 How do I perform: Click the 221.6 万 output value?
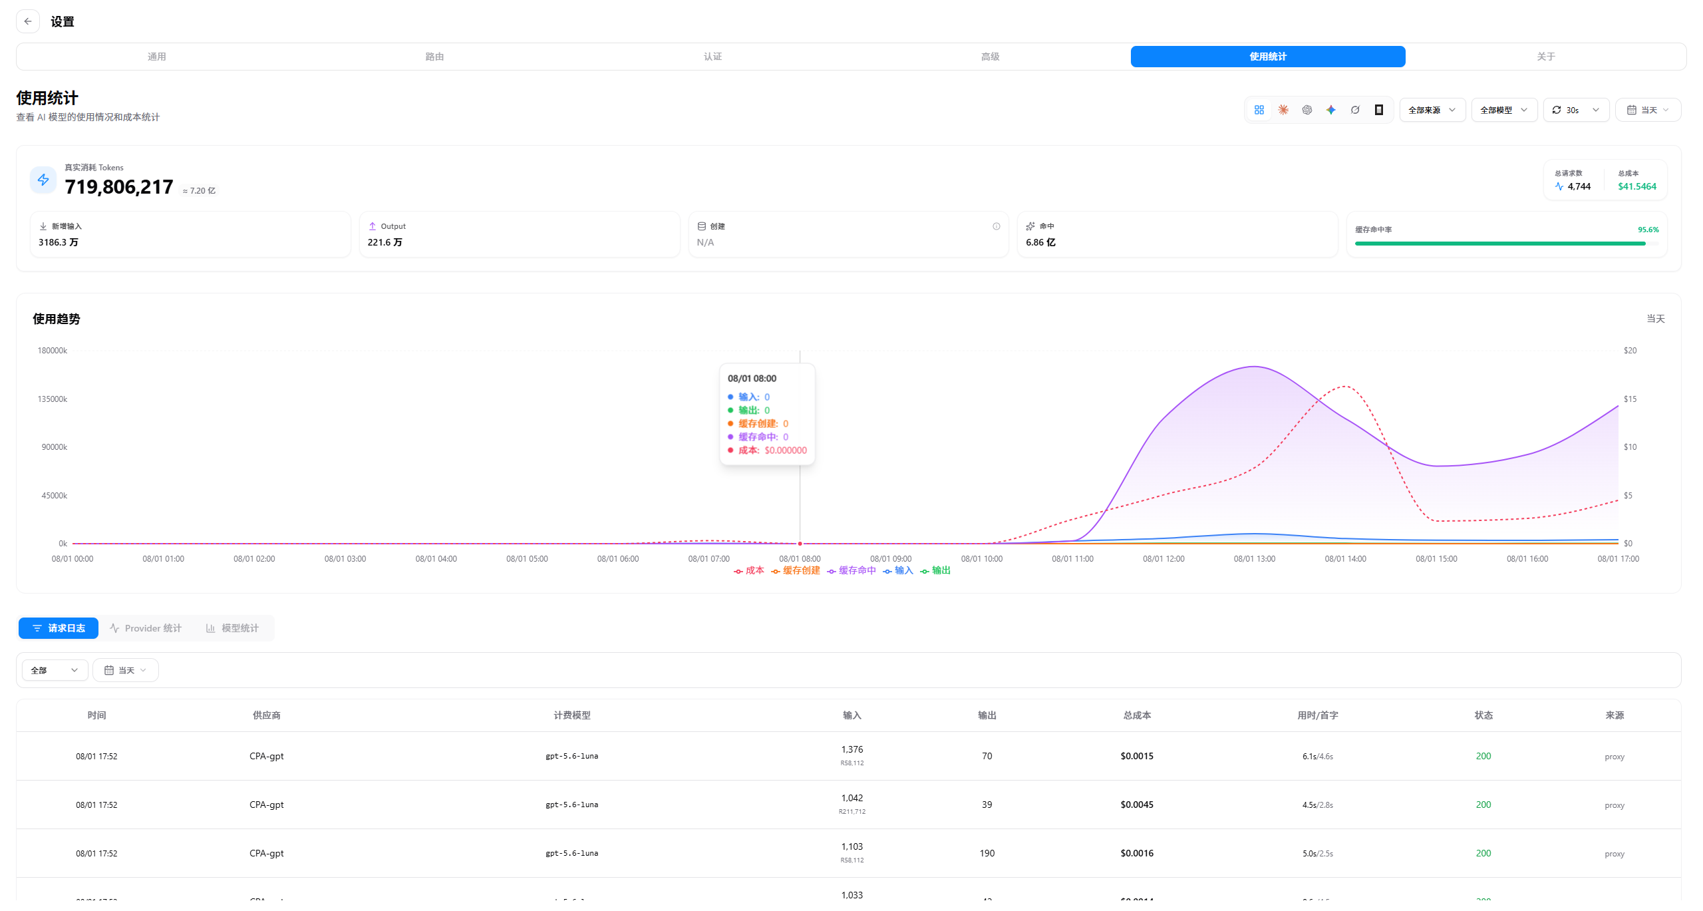tap(385, 242)
